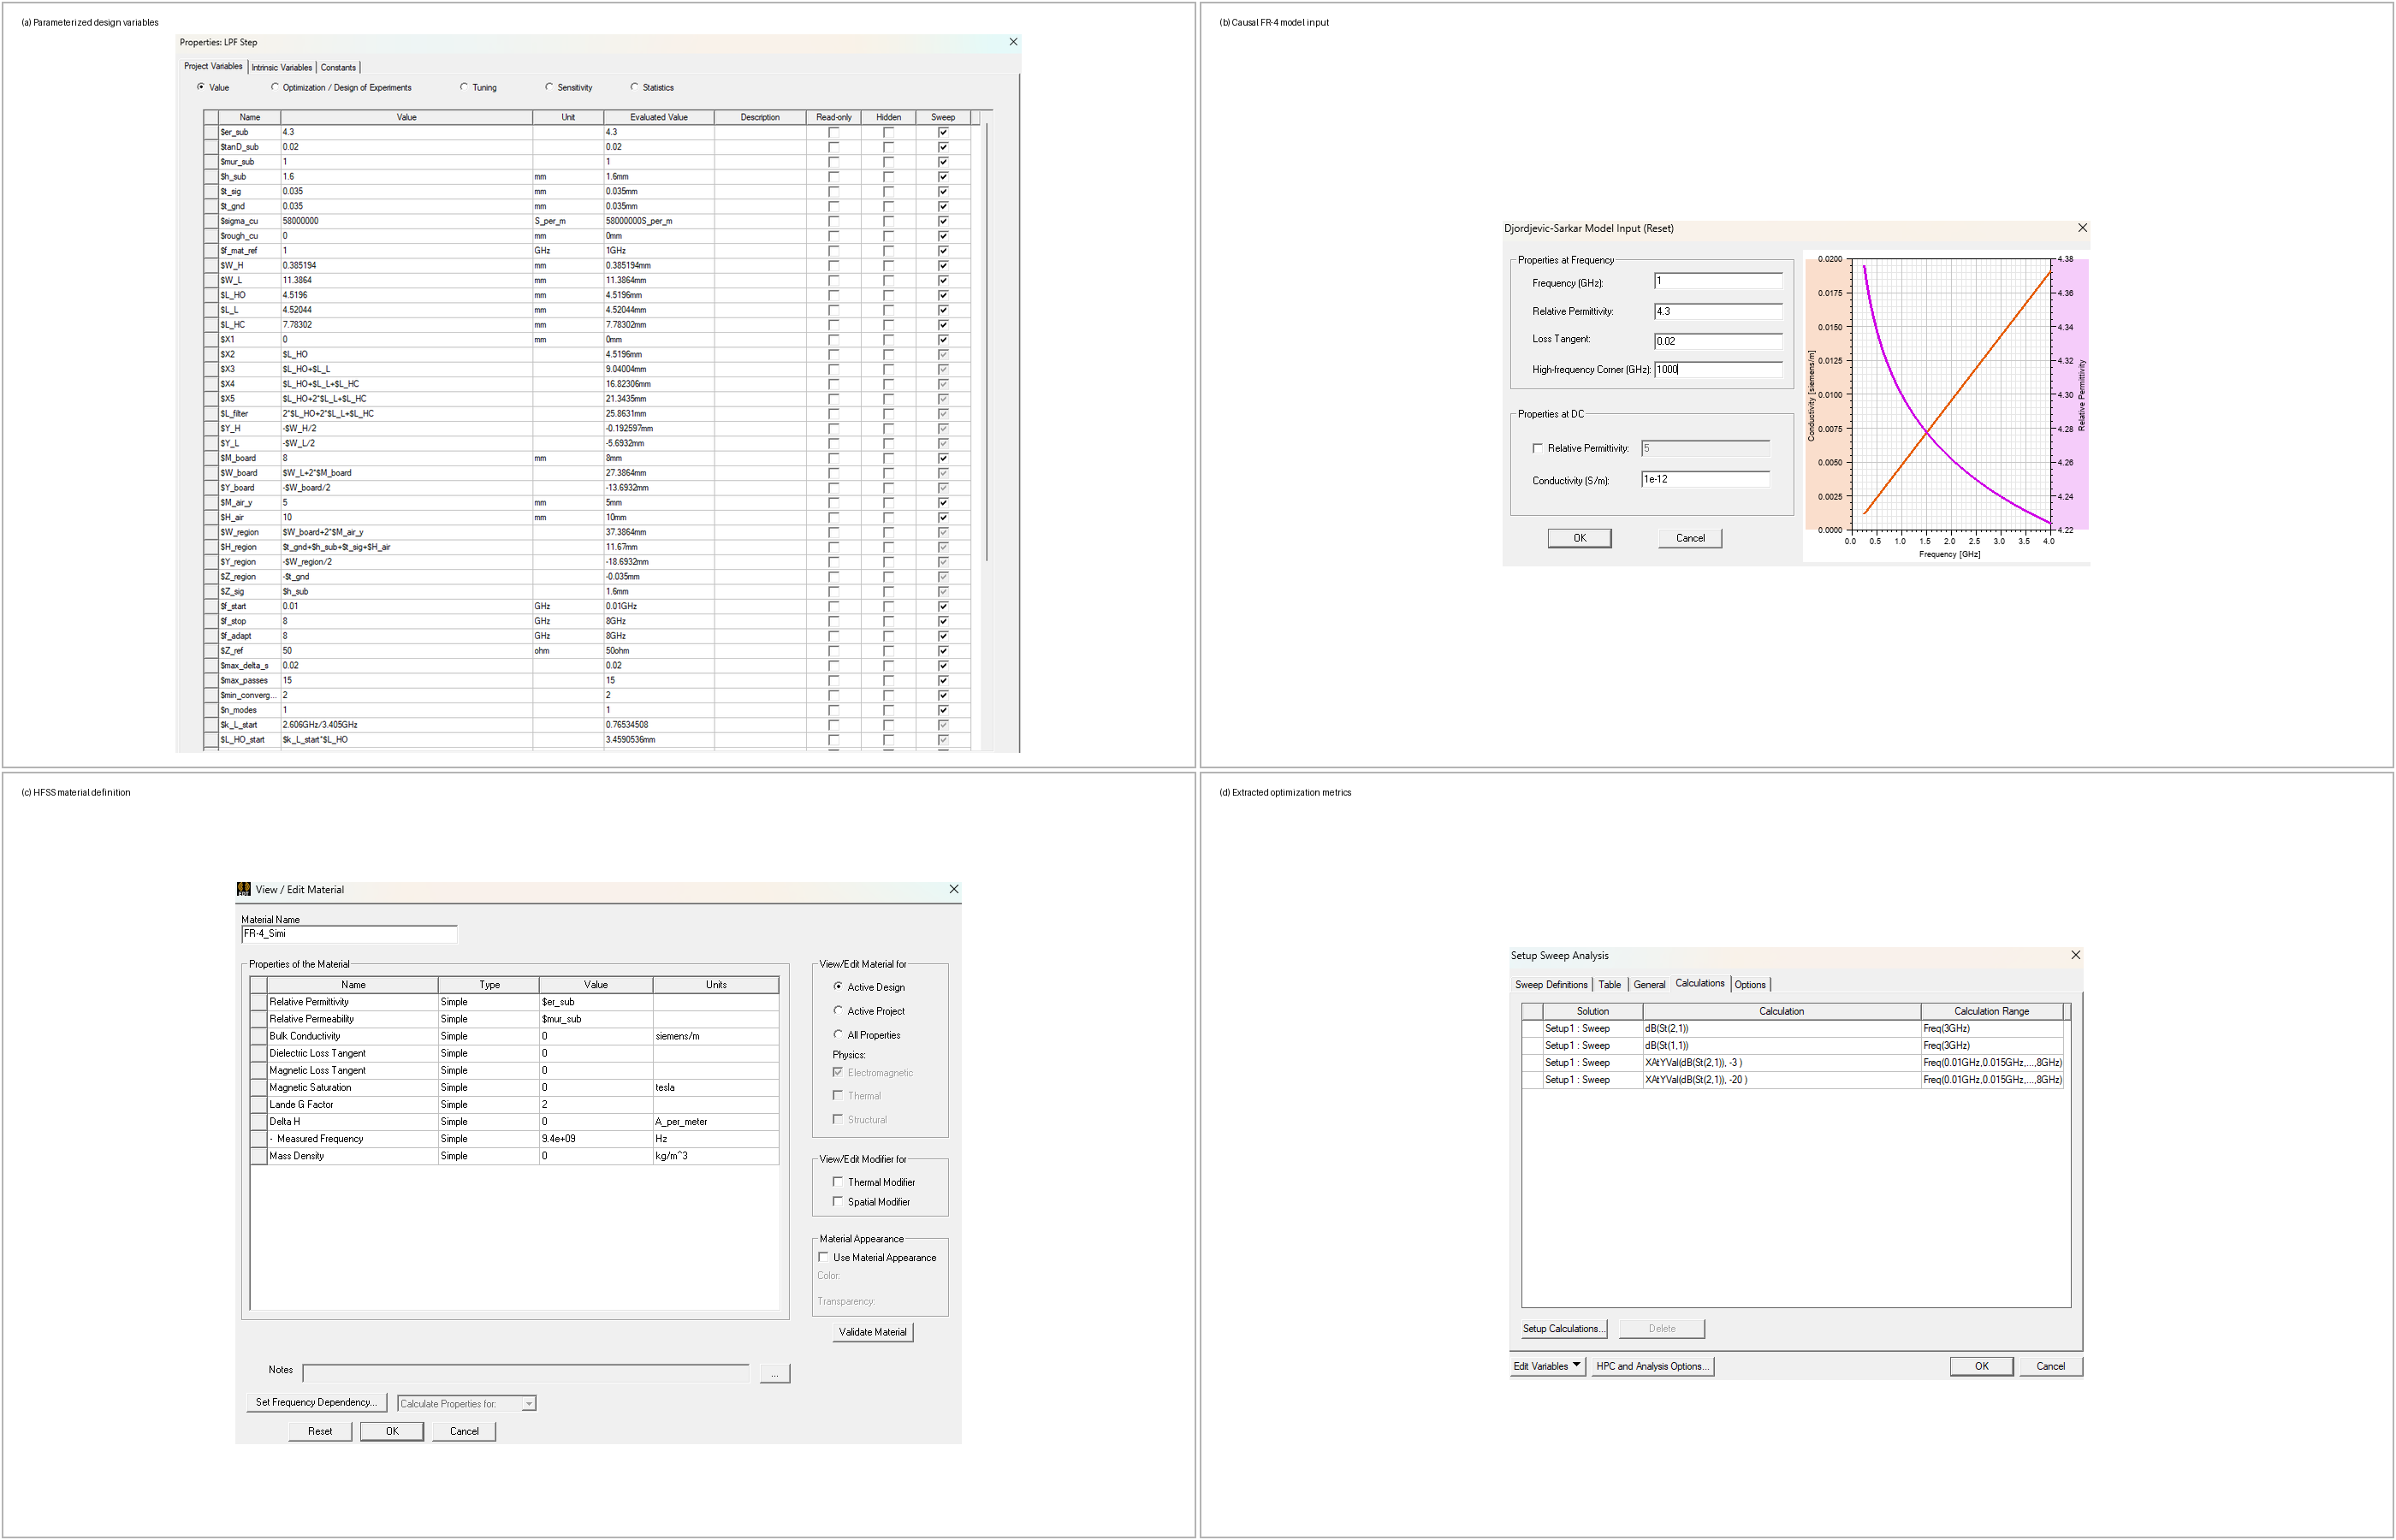Click the Validate Material button
The height and width of the screenshot is (1540, 2396).
coord(872,1332)
